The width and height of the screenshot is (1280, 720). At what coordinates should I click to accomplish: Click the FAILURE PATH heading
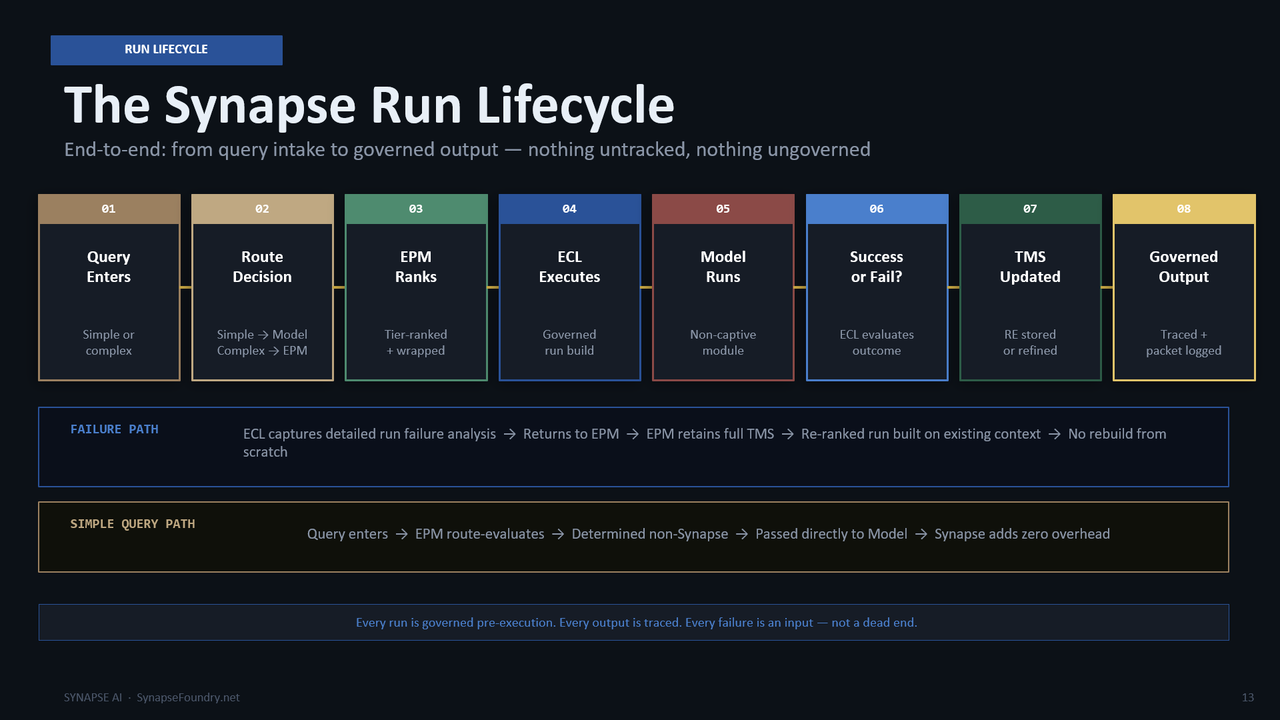click(x=115, y=429)
